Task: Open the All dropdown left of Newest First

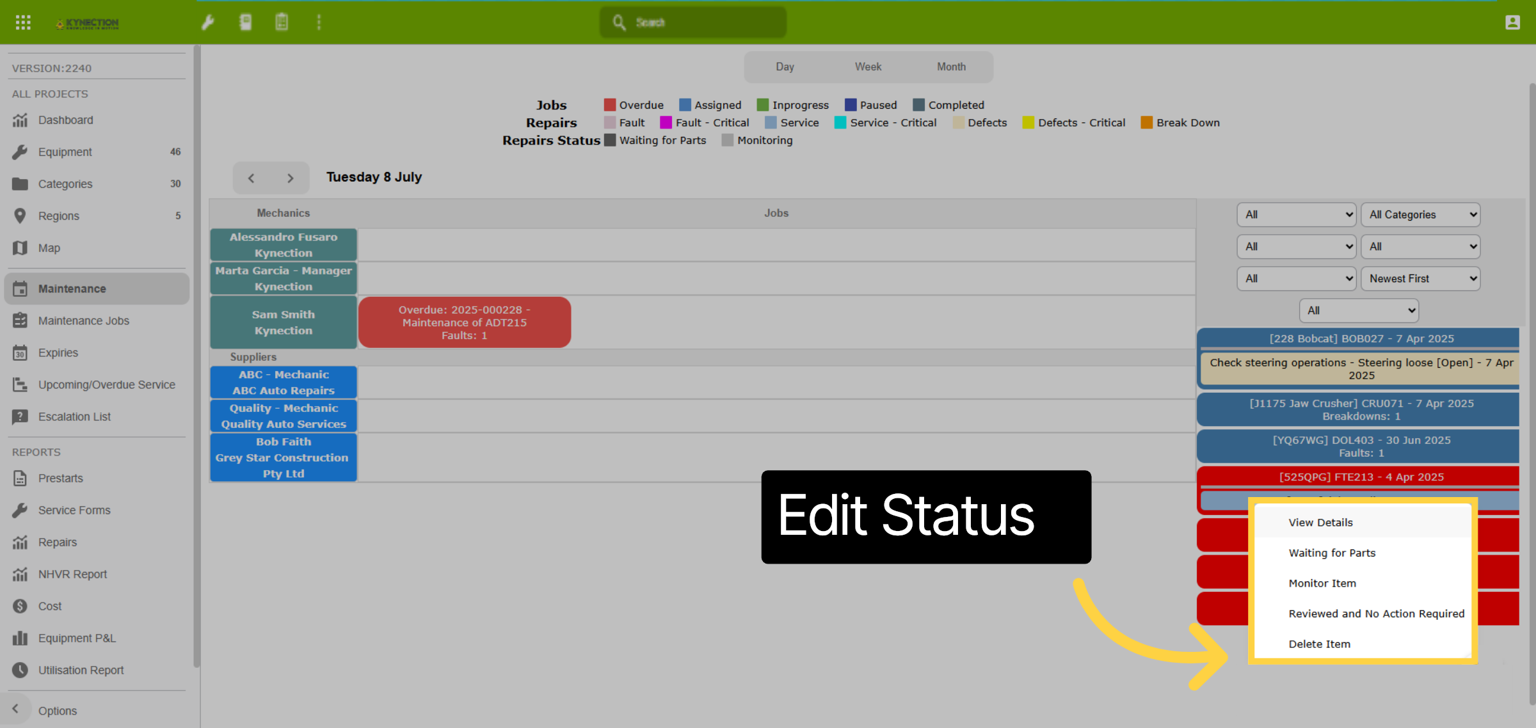Action: click(x=1297, y=279)
